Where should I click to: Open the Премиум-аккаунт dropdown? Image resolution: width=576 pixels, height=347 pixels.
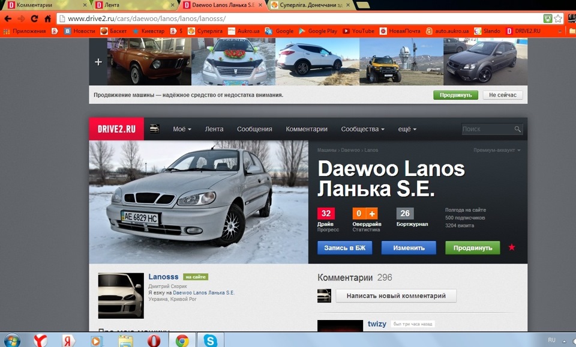point(497,150)
